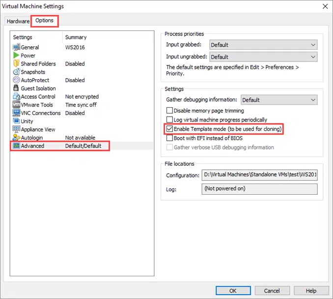The width and height of the screenshot is (333, 299).
Task: Click the Not encrypted summary value
Action: pyautogui.click(x=82, y=96)
